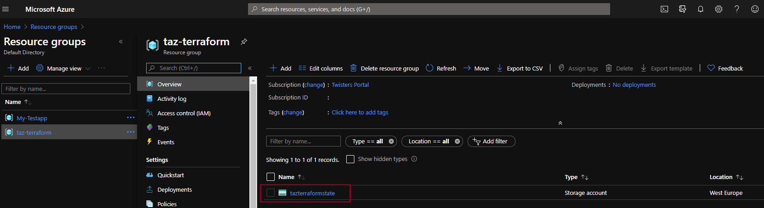Open the notifications bell
This screenshot has height=208, width=764.
pos(701,9)
